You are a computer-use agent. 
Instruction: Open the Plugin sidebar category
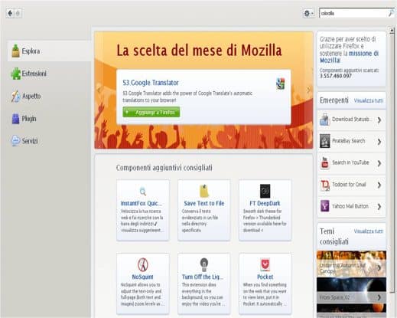click(x=49, y=119)
